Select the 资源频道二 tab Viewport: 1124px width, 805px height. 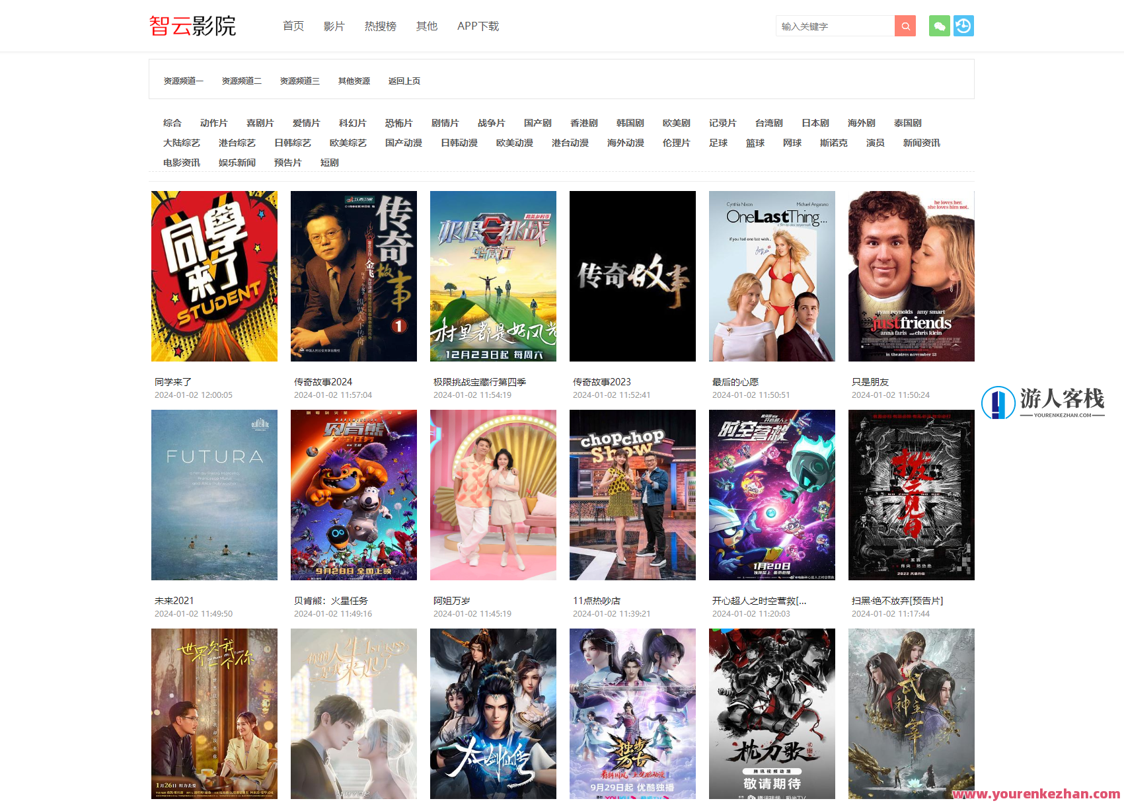coord(241,81)
